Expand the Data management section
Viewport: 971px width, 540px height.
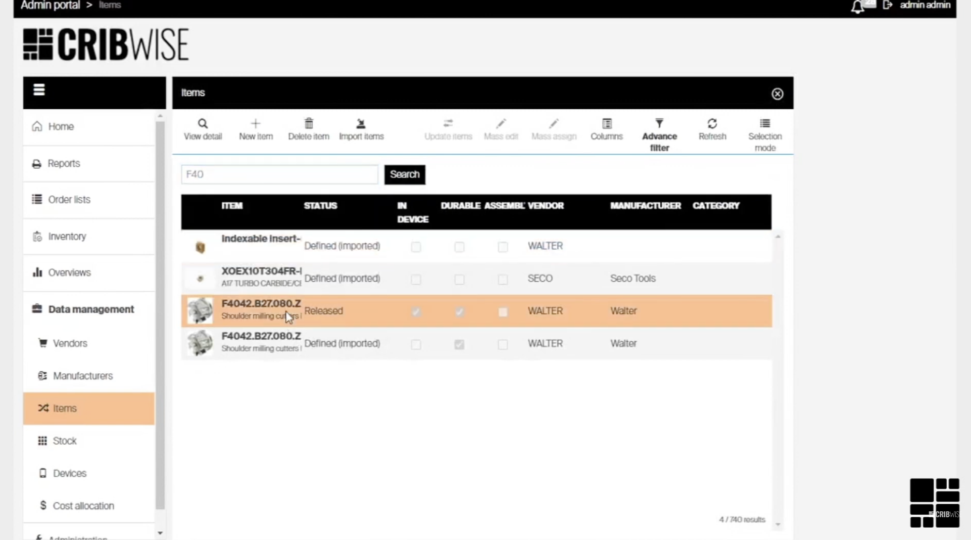(91, 309)
